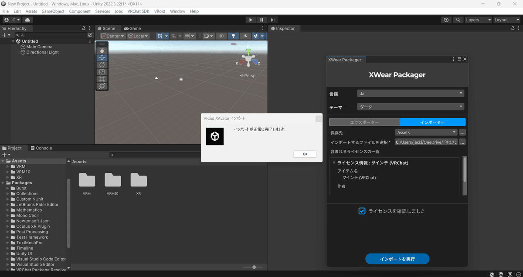The height and width of the screenshot is (277, 523).
Task: Click the global search magnifier icon
Action: pos(458,20)
